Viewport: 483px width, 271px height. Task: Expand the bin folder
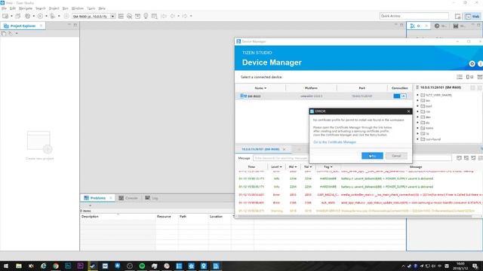pyautogui.click(x=417, y=100)
